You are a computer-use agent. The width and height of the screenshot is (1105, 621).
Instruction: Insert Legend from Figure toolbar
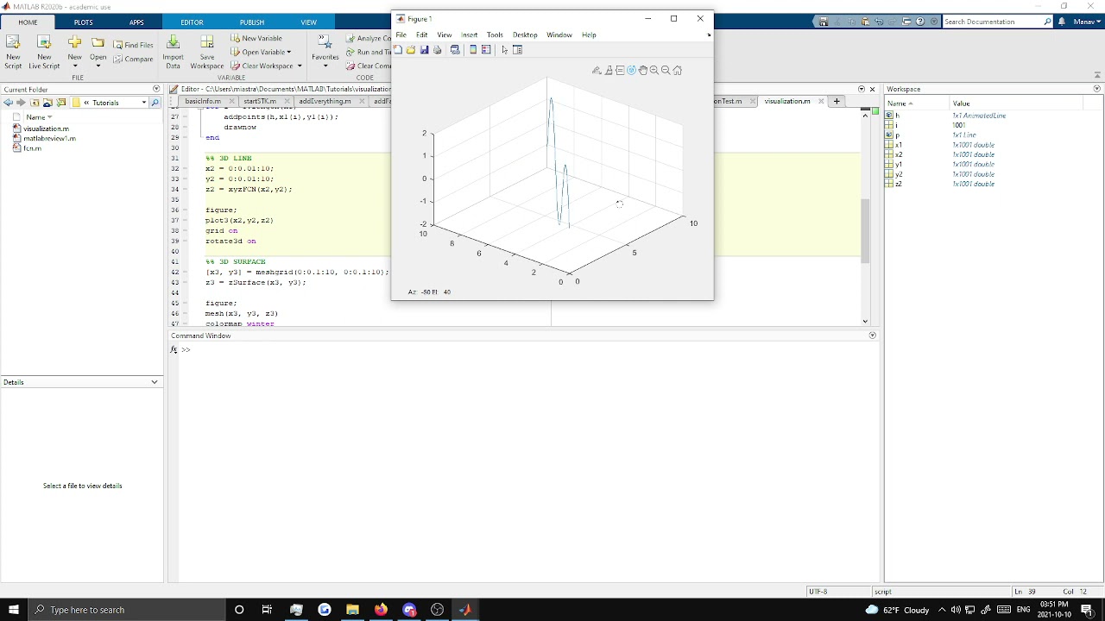pos(486,50)
